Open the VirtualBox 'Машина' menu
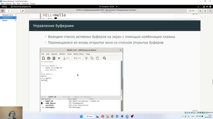This screenshot has height=119, width=213. tap(9, 4)
